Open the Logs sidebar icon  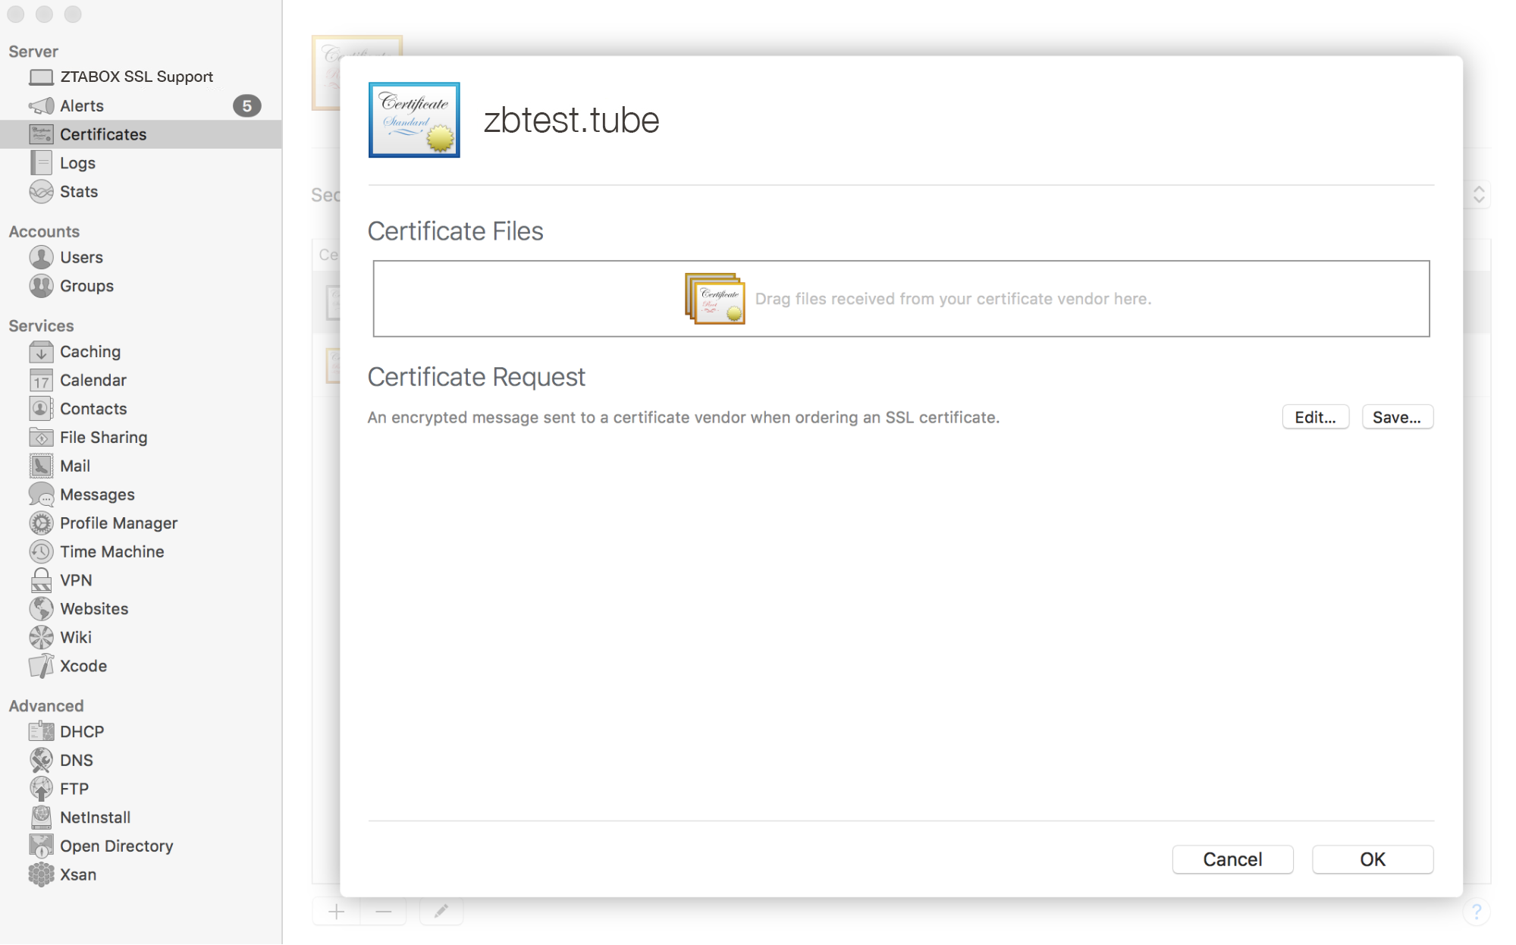point(41,163)
